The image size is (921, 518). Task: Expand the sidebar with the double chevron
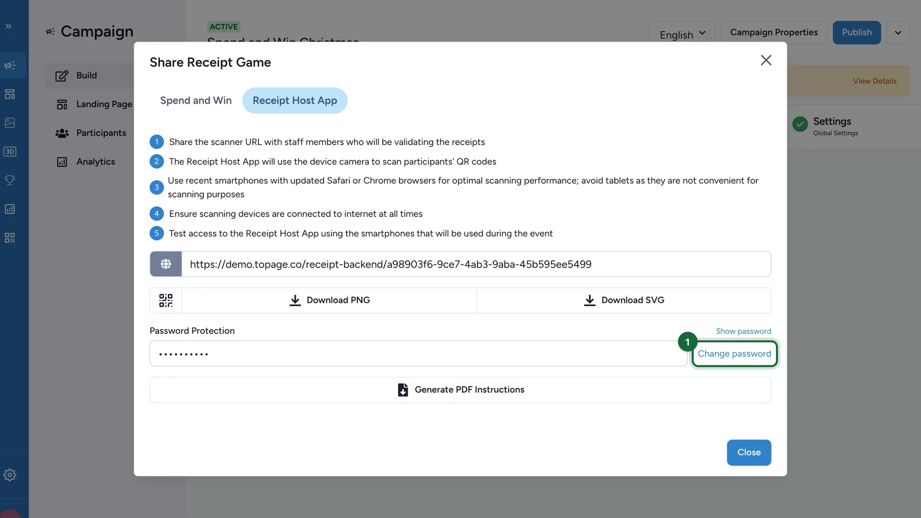click(9, 26)
